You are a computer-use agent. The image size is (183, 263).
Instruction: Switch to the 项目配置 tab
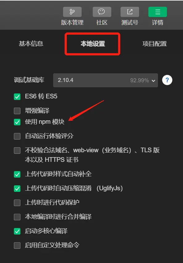(x=155, y=44)
